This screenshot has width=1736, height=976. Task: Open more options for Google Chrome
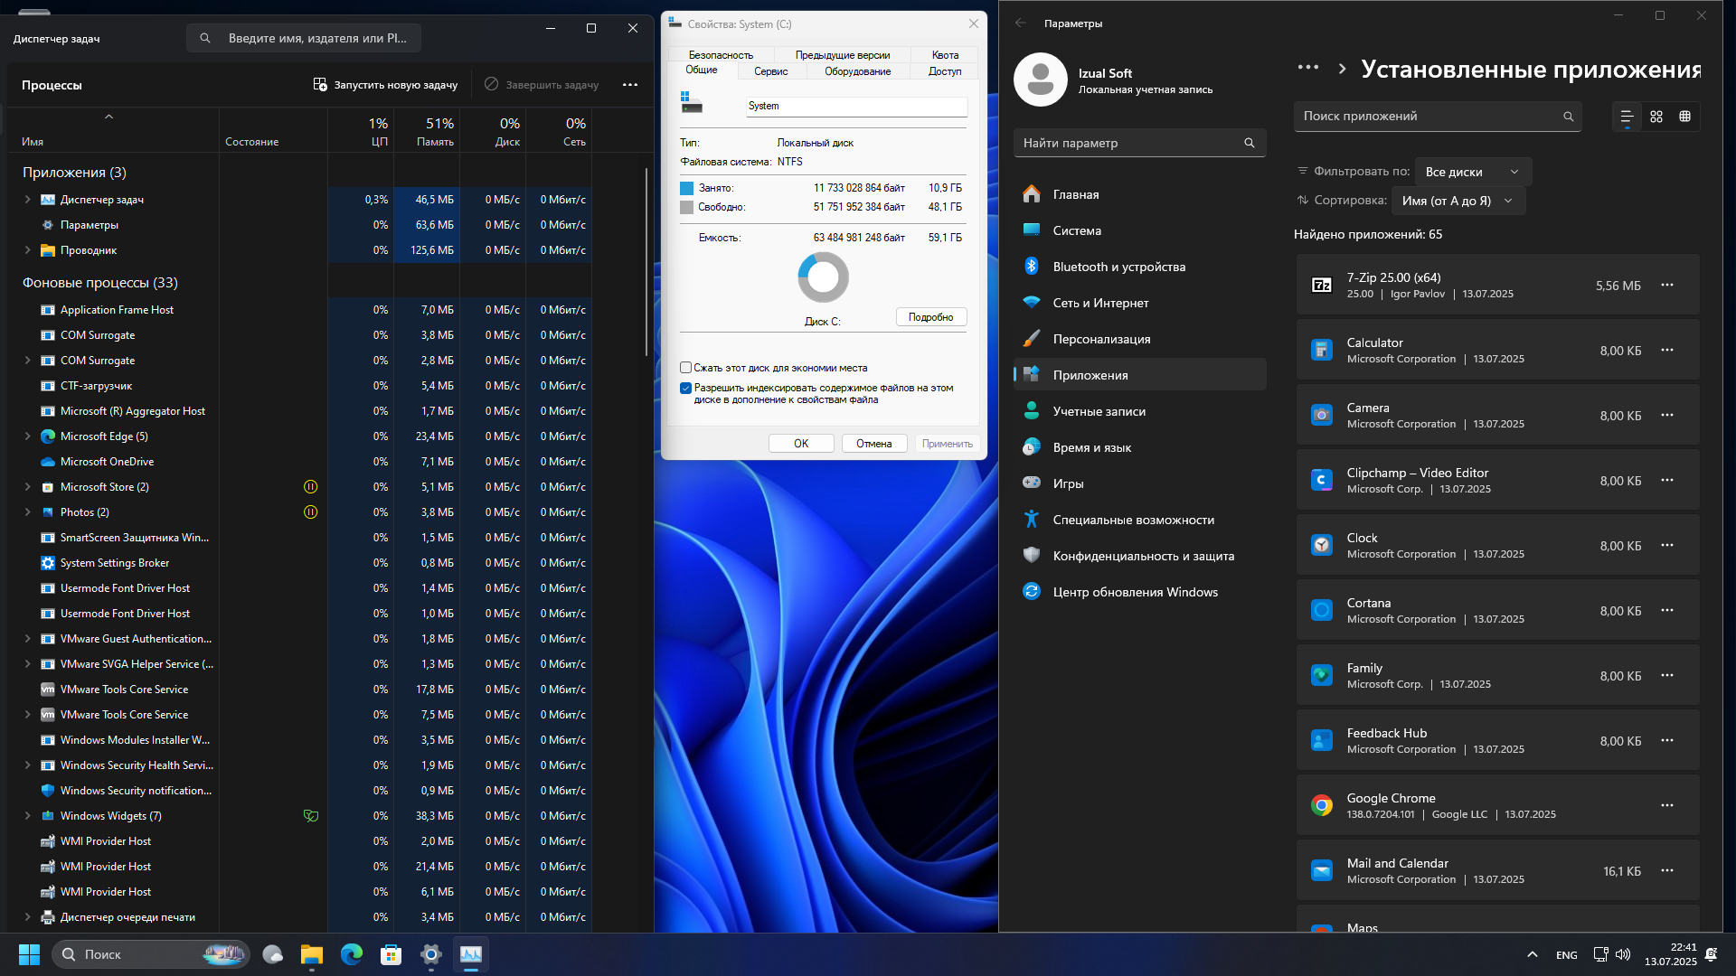coord(1667,806)
